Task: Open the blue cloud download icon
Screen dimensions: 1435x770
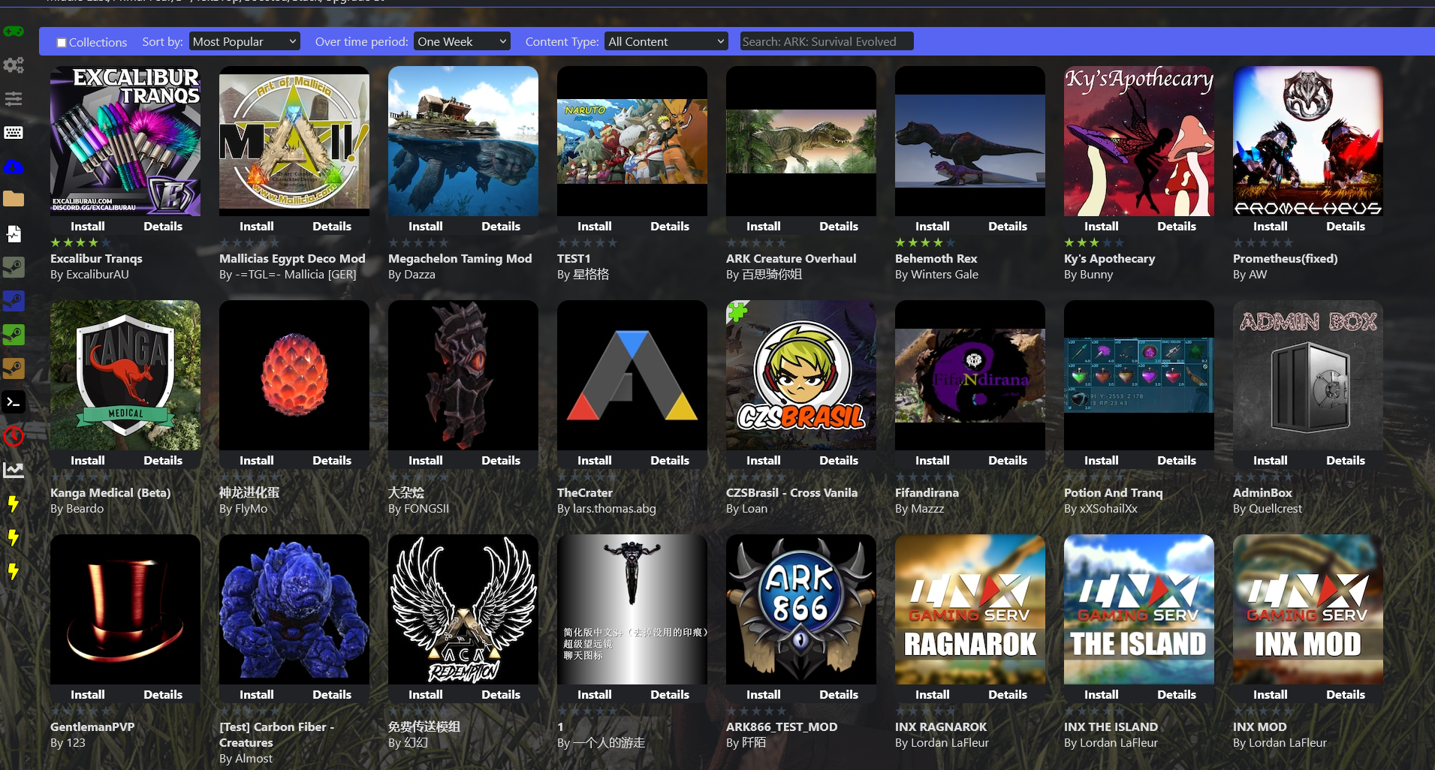Action: [14, 167]
